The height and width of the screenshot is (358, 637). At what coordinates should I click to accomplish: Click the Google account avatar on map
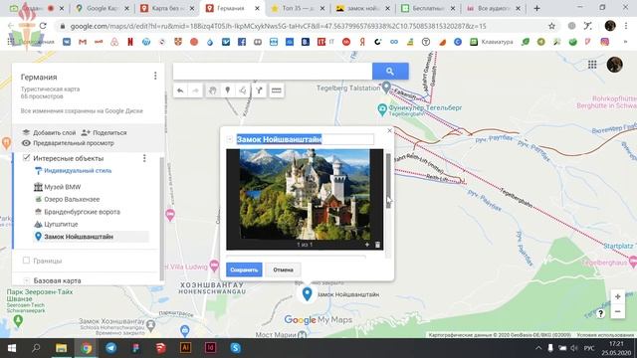(615, 65)
